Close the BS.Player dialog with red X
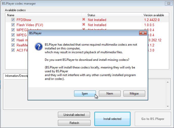This screenshot has width=174, height=128. (x=143, y=33)
